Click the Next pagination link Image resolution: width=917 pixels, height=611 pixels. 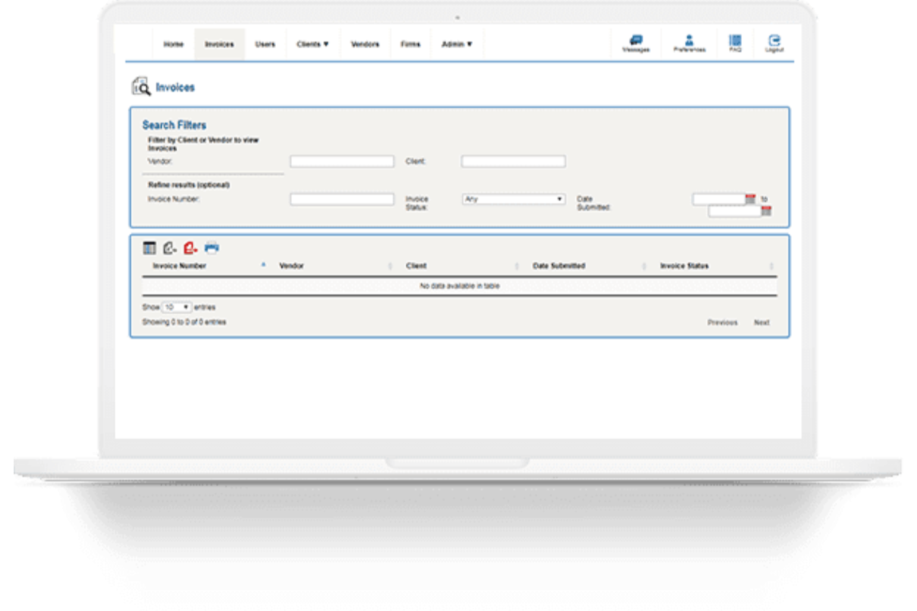click(x=761, y=323)
